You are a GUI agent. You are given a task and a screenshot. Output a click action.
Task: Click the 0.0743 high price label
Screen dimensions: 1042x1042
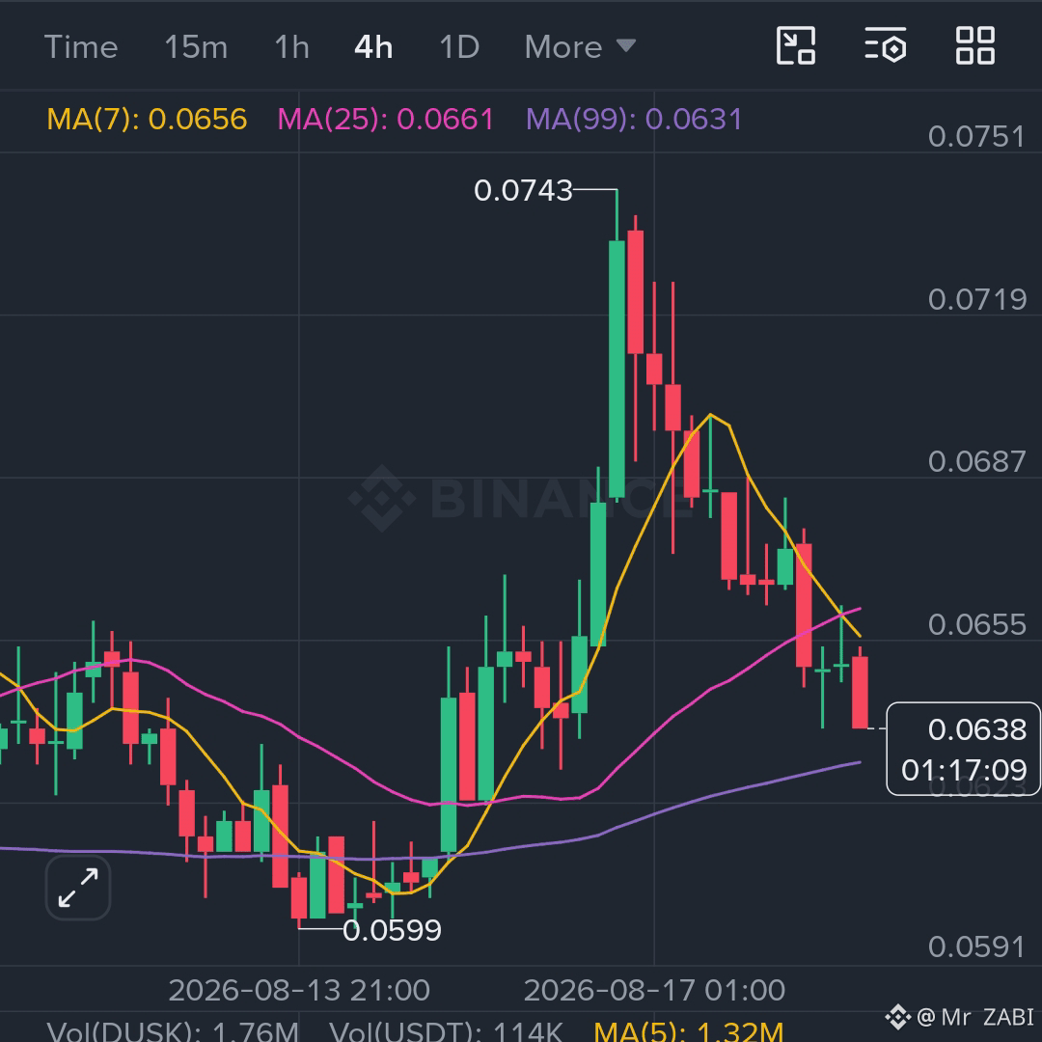pyautogui.click(x=523, y=191)
